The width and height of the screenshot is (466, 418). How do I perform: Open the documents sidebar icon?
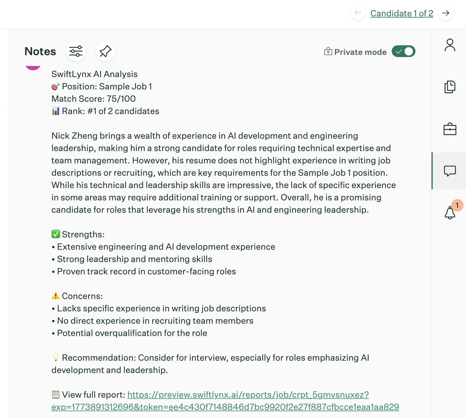[450, 87]
